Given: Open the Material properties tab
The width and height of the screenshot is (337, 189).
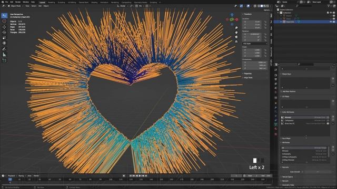Looking at the screenshot, I should click(x=276, y=129).
